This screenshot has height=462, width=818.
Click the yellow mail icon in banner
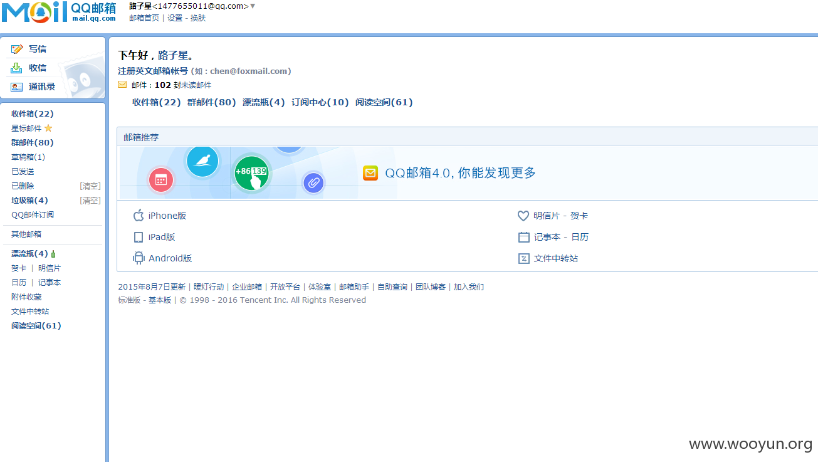[x=370, y=173]
